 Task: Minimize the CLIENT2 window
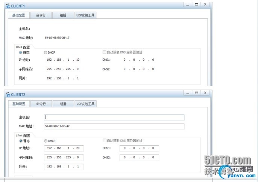(x=188, y=93)
